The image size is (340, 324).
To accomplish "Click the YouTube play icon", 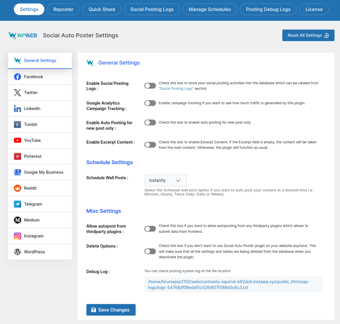I will (18, 140).
